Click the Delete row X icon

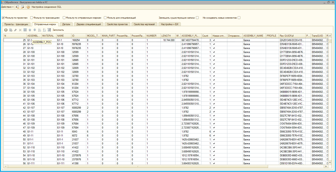click(20, 30)
